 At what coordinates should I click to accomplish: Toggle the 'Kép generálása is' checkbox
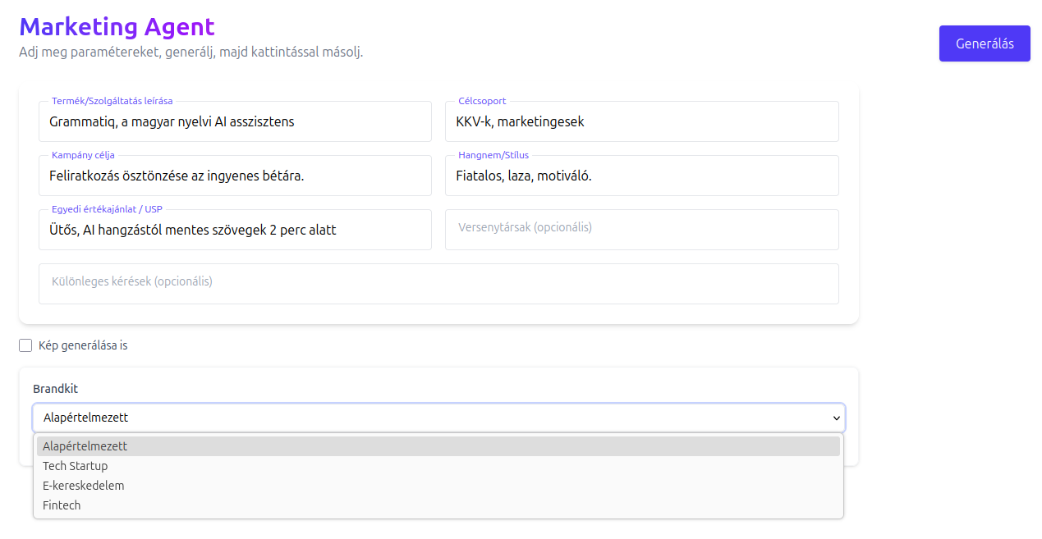point(25,345)
